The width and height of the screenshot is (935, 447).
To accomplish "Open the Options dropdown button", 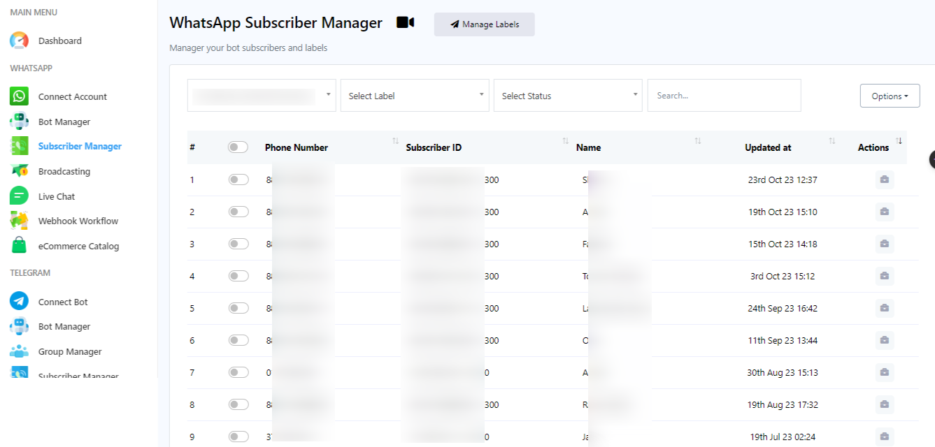I will (890, 96).
